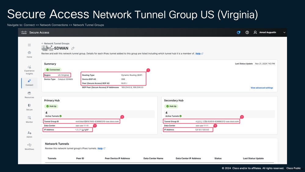
Task: Sort by Data Center Name column
Action: [153, 158]
